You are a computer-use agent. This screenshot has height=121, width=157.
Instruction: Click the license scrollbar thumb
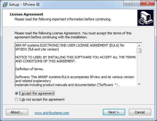(x=139, y=50)
